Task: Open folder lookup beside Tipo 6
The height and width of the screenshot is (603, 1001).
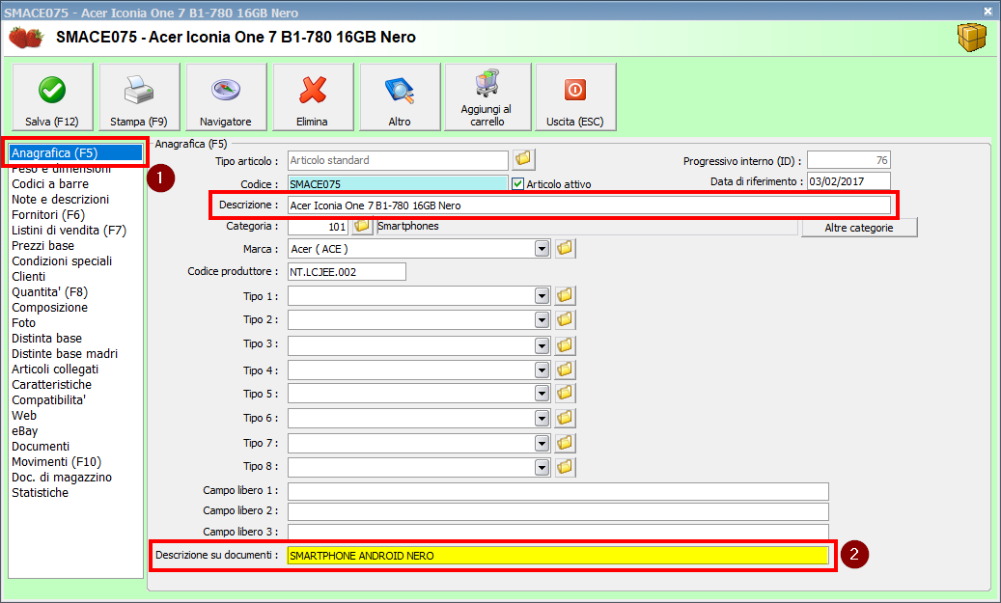Action: coord(565,418)
